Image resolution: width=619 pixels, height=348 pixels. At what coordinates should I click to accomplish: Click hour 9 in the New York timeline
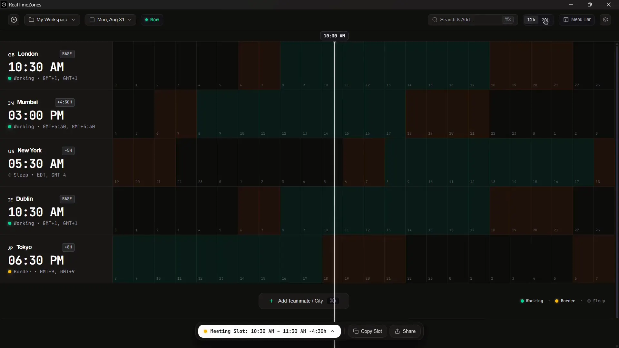click(x=416, y=162)
